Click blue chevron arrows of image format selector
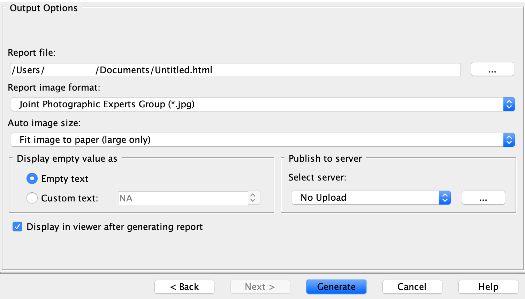The width and height of the screenshot is (525, 299). coord(509,104)
